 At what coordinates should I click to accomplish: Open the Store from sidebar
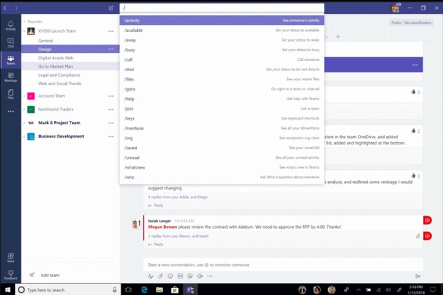(x=10, y=258)
